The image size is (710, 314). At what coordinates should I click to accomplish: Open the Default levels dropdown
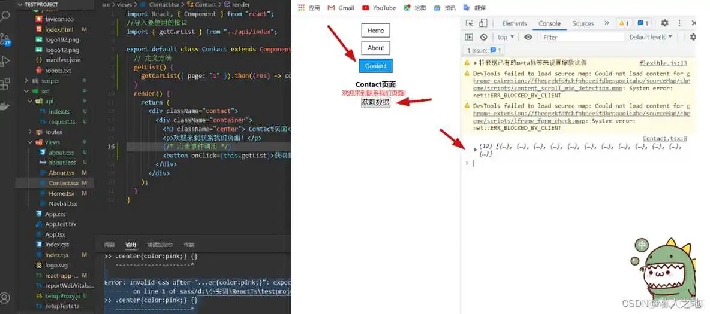click(651, 37)
